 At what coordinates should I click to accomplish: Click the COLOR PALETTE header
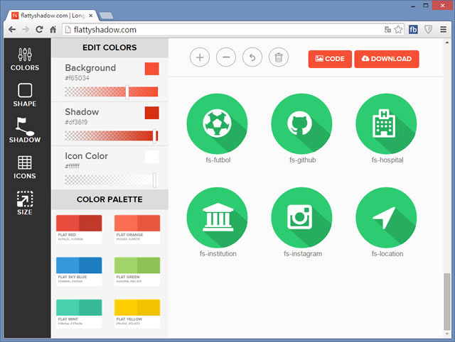pyautogui.click(x=109, y=199)
